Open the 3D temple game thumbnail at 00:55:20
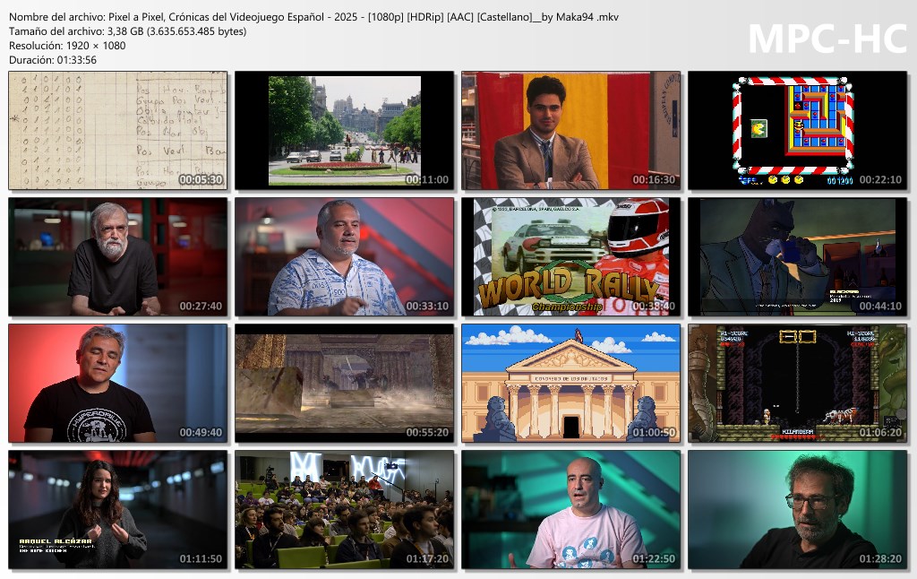The width and height of the screenshot is (917, 579). (x=344, y=384)
